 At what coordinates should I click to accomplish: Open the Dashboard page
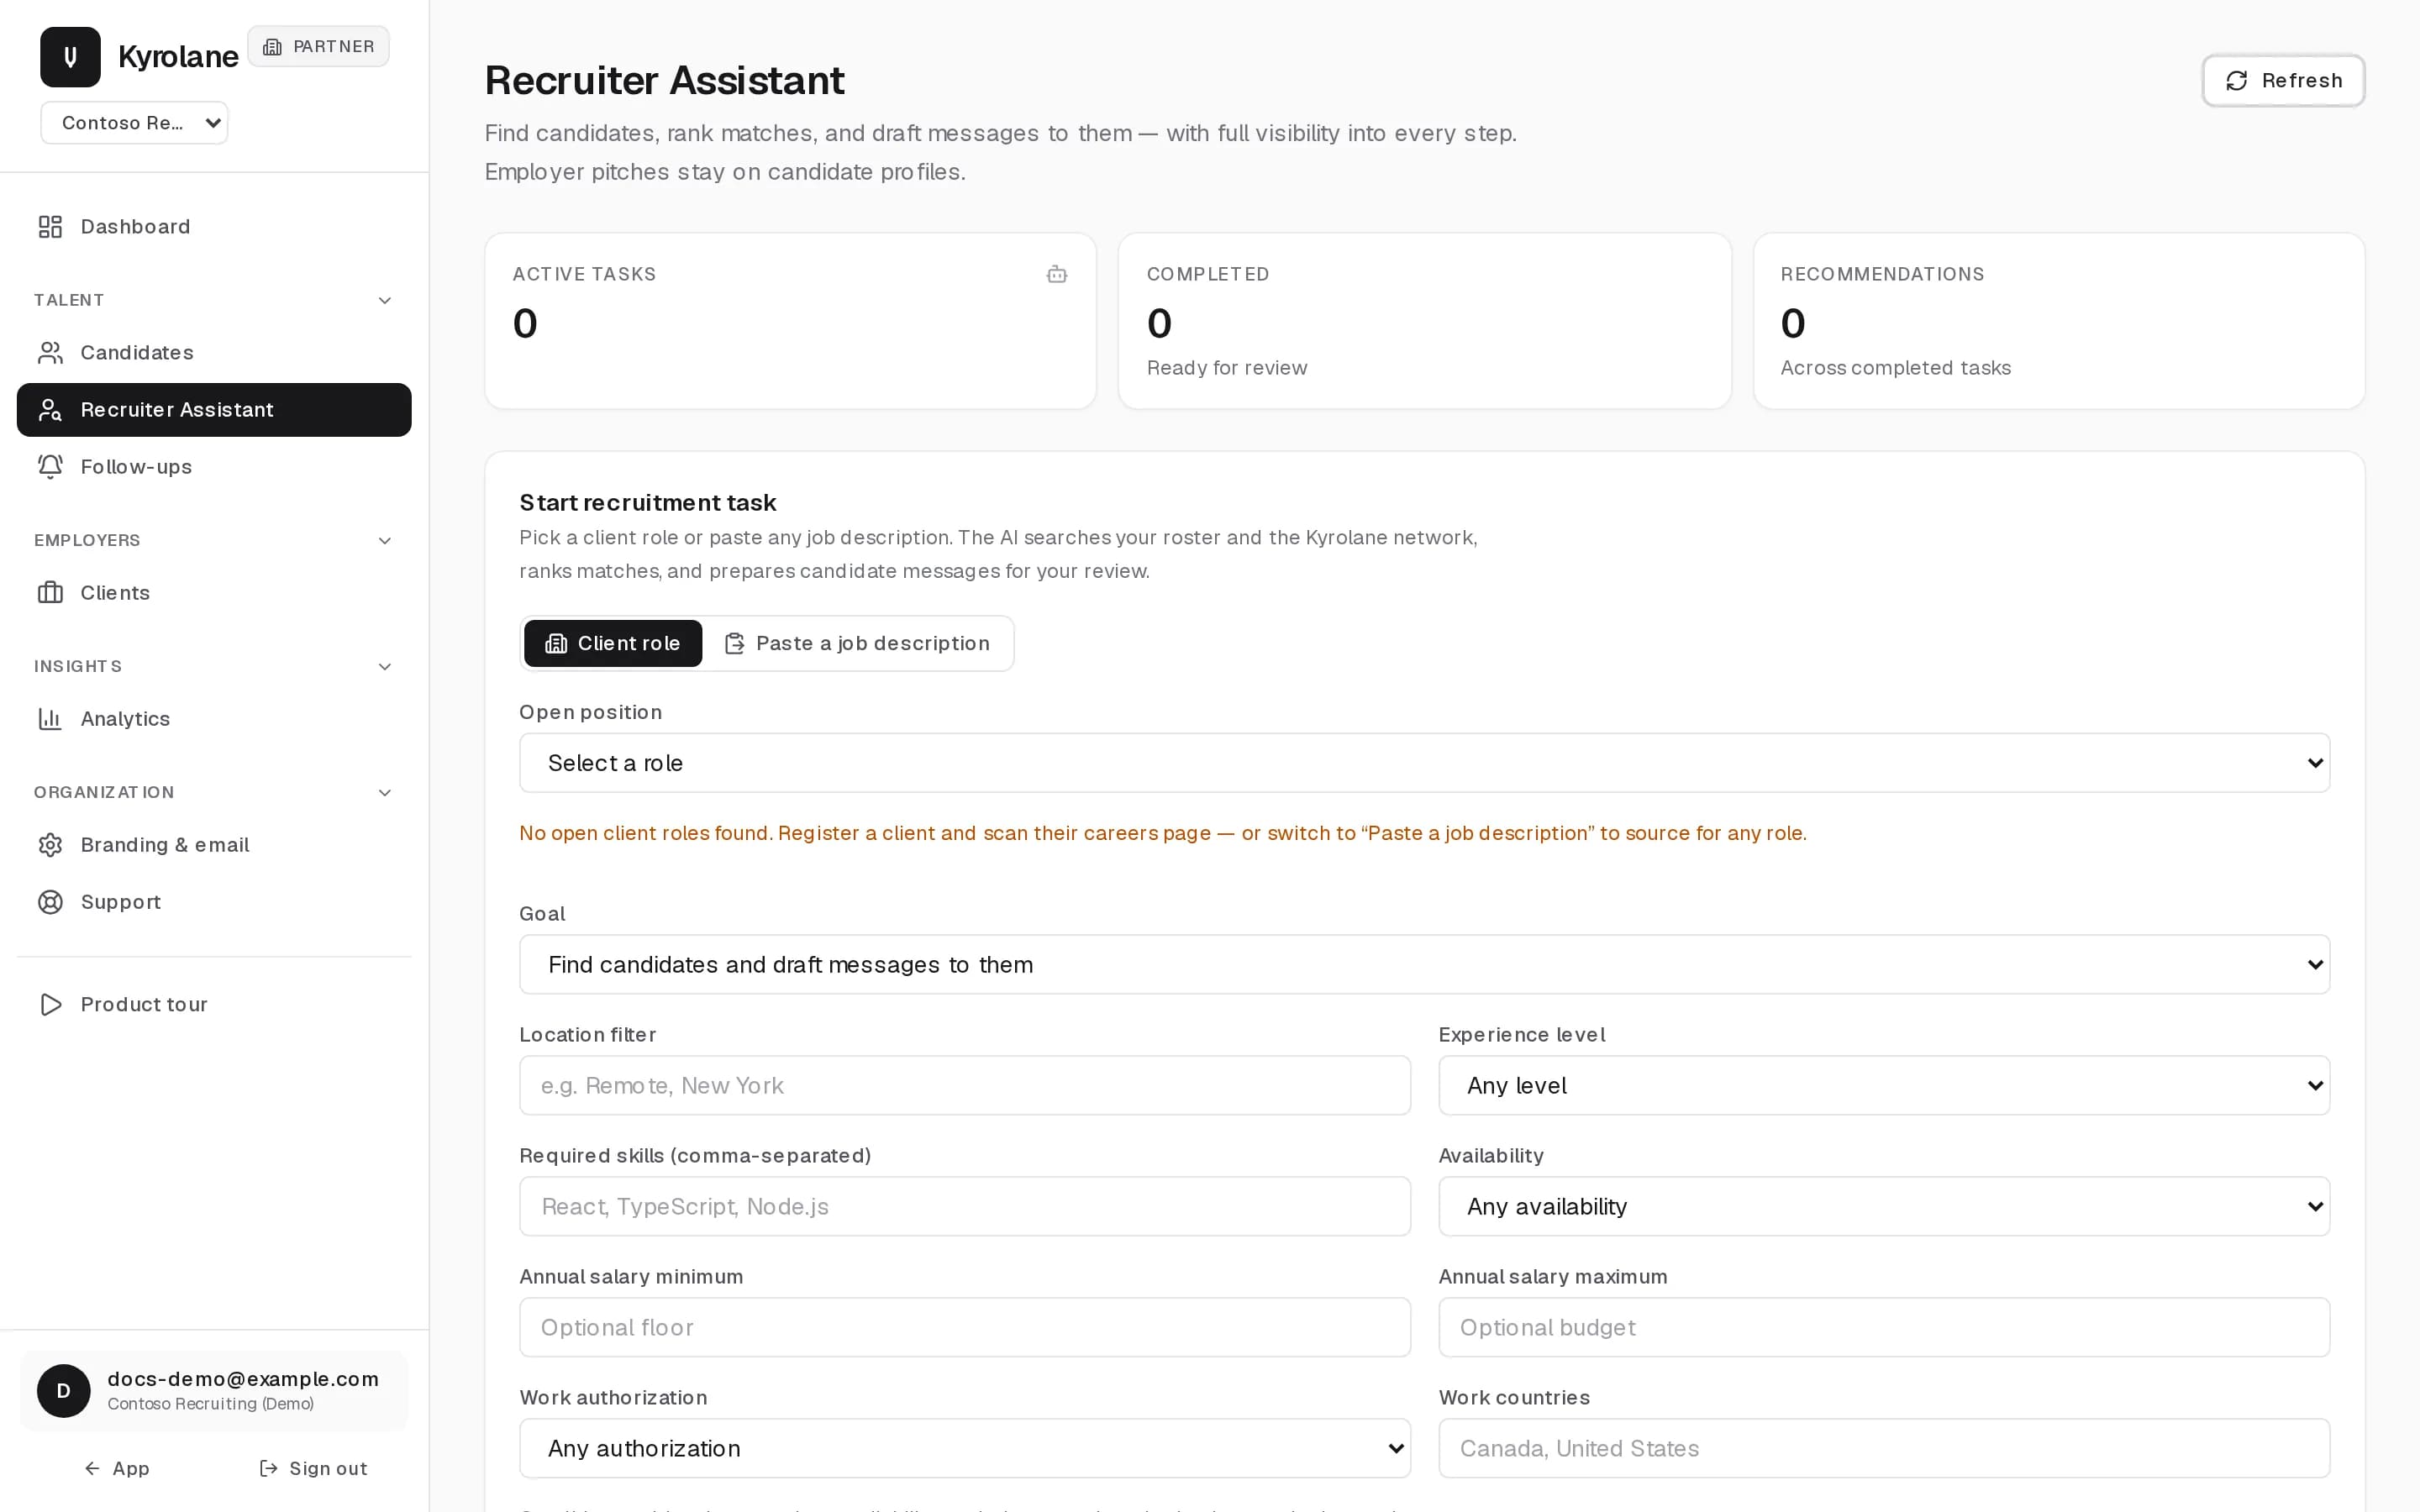coord(214,227)
